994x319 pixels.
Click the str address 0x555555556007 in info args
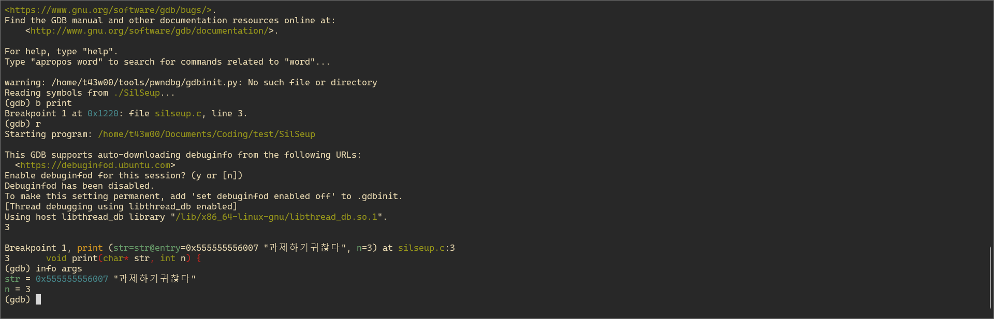(72, 279)
